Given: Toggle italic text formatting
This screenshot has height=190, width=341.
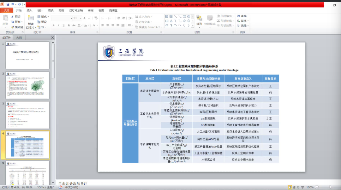Looking at the screenshot, I should [58, 25].
